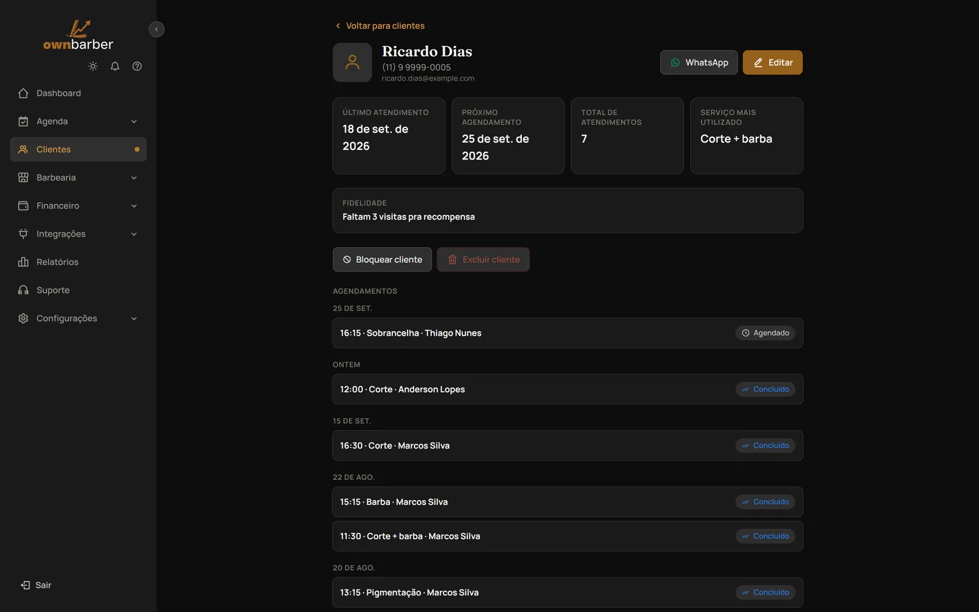Select Clientes in the sidebar

tap(78, 149)
